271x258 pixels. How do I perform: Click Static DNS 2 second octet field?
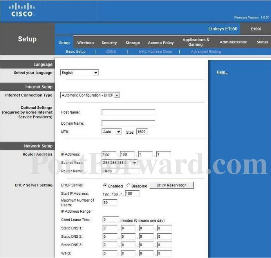pyautogui.click(x=128, y=236)
